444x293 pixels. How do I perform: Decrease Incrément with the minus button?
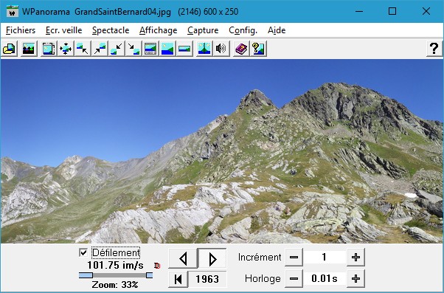294,258
